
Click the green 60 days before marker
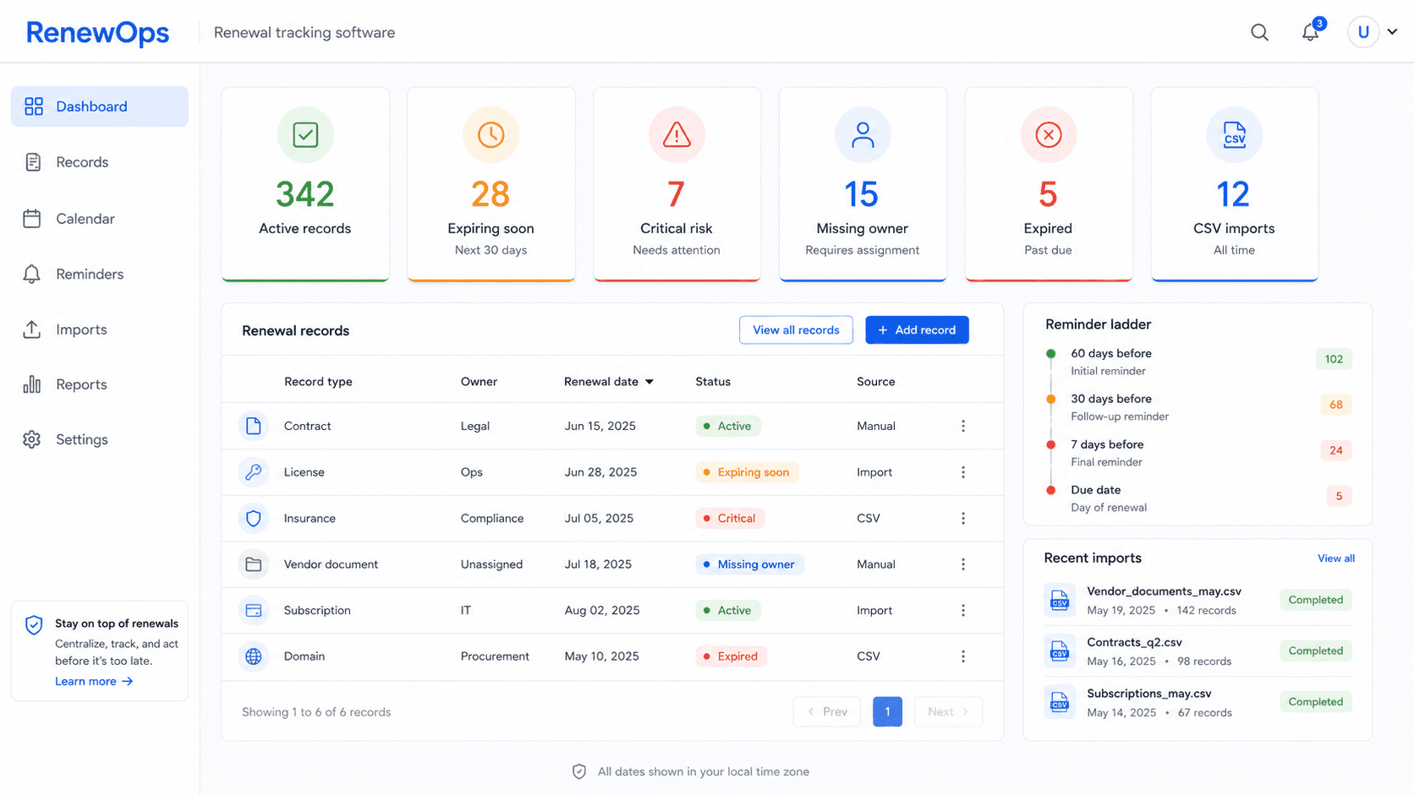[1051, 354]
